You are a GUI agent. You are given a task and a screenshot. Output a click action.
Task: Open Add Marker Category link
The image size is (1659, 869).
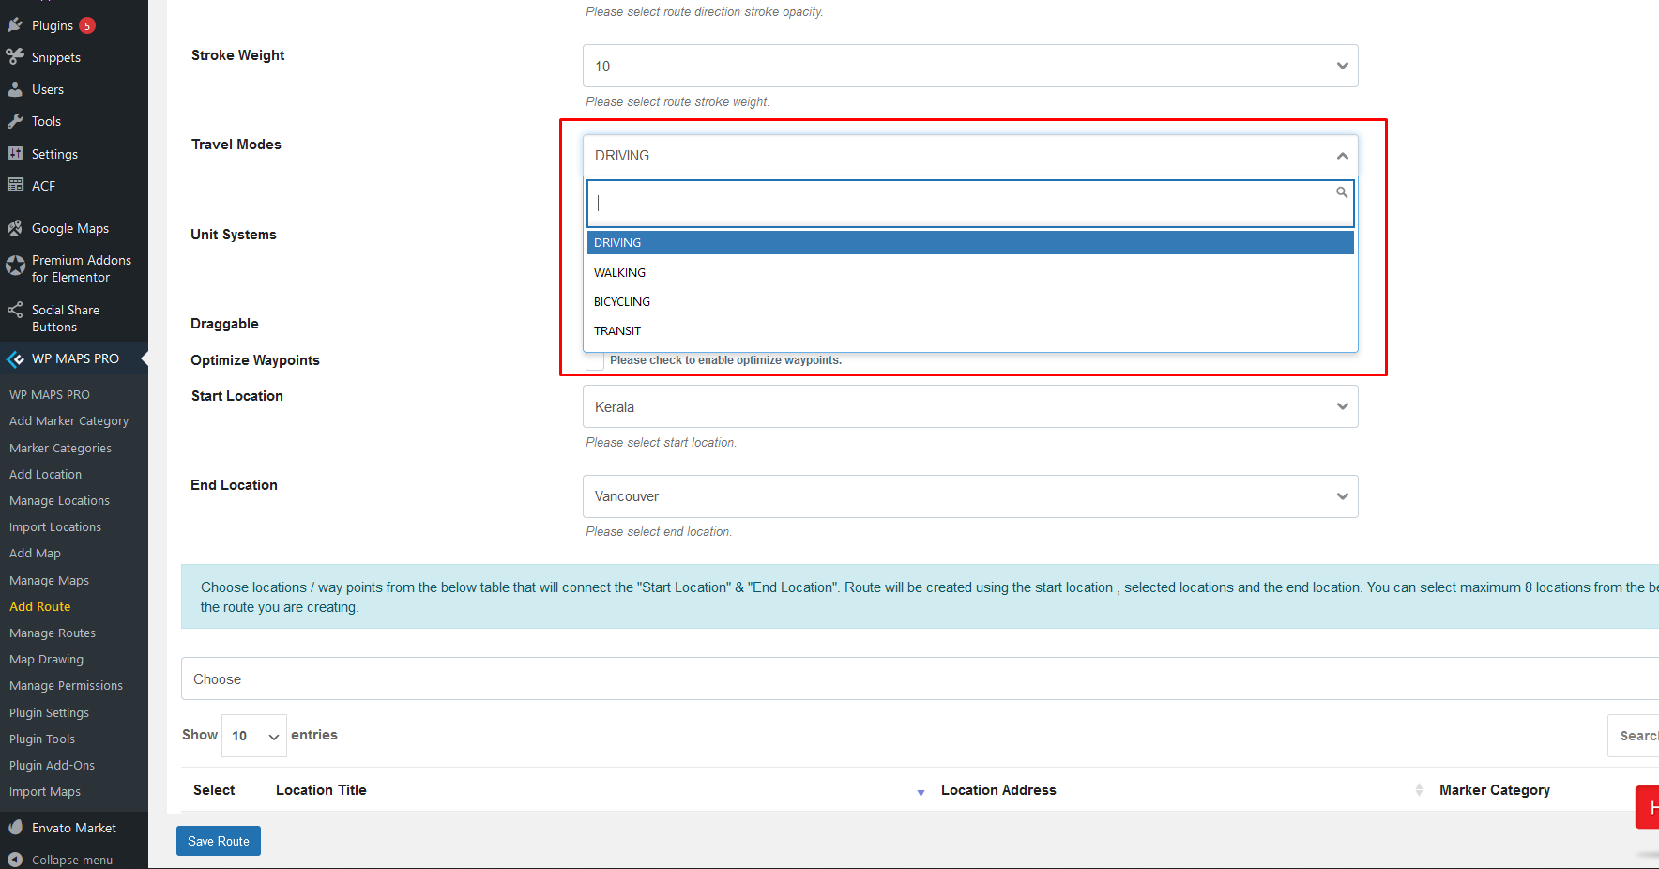pos(68,421)
